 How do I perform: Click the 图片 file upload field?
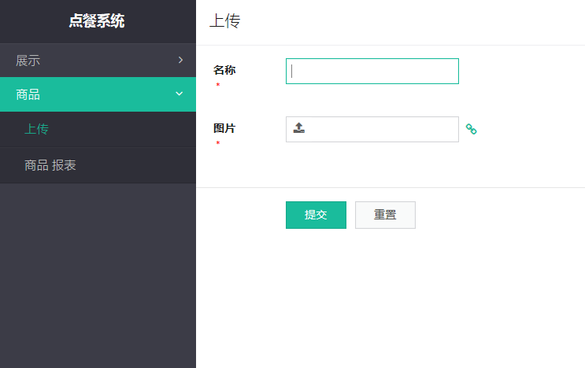click(372, 129)
